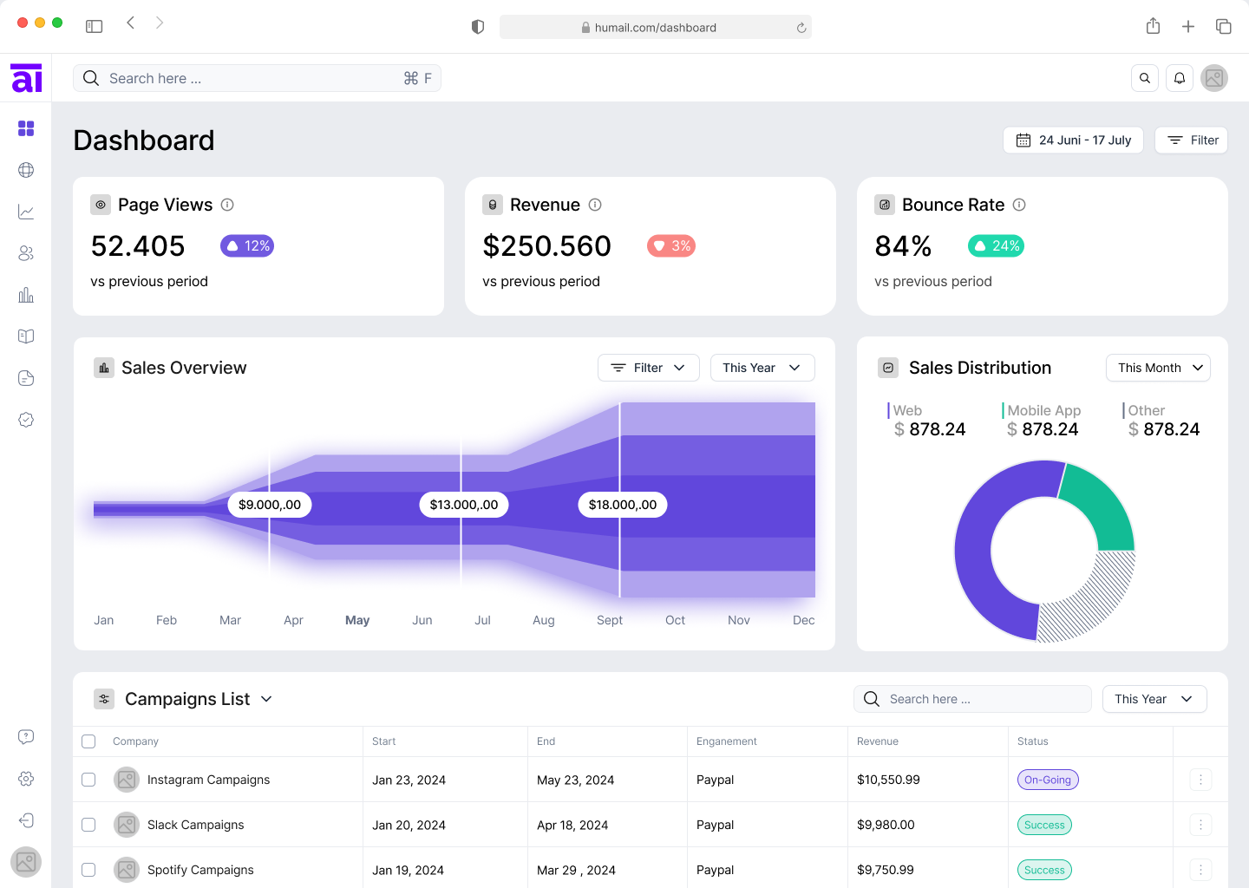Open the globe icon in sidebar
Screen dimensions: 1249x888
click(x=26, y=170)
